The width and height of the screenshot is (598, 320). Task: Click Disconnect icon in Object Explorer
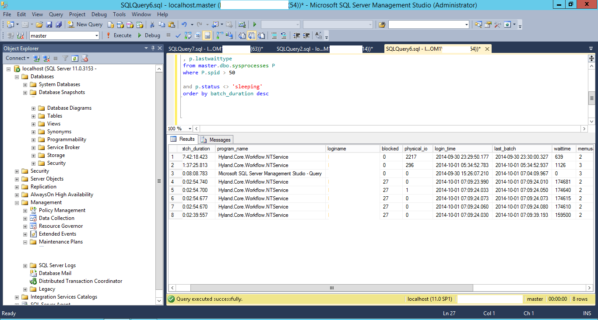point(46,58)
